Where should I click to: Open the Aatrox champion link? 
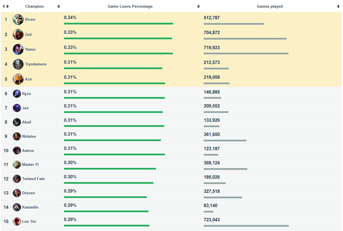(x=28, y=150)
